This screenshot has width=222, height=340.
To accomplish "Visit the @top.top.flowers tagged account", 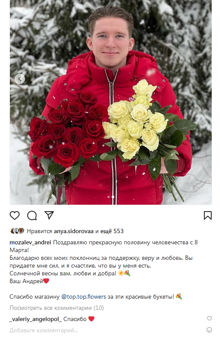I will (x=84, y=296).
